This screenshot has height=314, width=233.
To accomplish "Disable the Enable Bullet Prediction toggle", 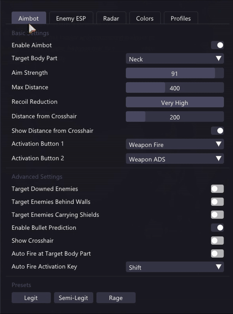I will tap(217, 228).
